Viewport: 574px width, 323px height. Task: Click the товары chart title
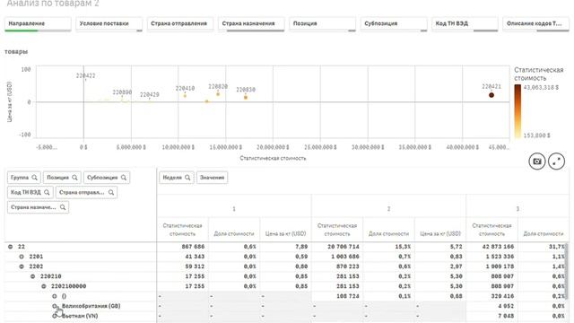(x=16, y=52)
